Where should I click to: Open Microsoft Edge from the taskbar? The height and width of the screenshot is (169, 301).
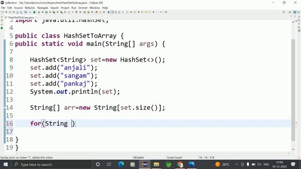pos(121,164)
